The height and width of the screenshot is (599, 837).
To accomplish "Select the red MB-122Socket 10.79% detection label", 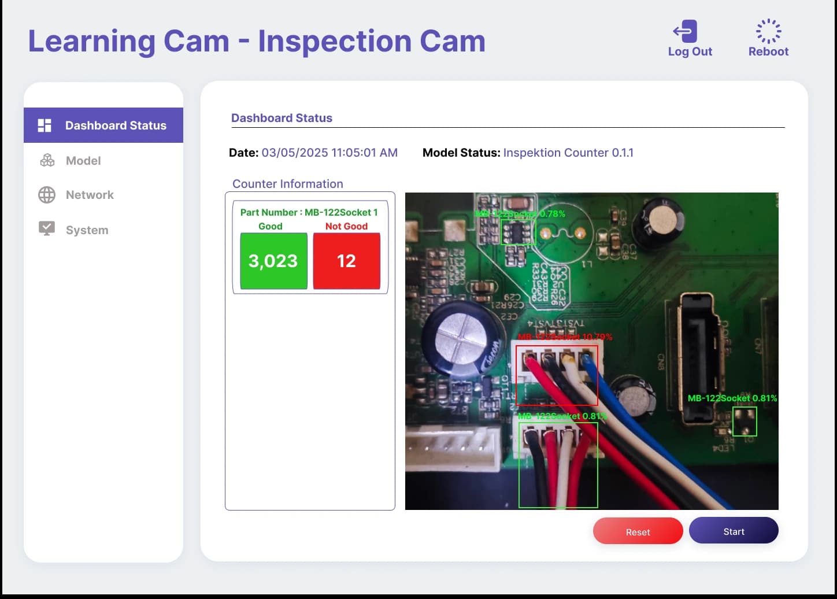I will tap(565, 337).
